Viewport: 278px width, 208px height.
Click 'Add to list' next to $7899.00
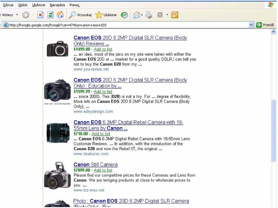coord(103,170)
